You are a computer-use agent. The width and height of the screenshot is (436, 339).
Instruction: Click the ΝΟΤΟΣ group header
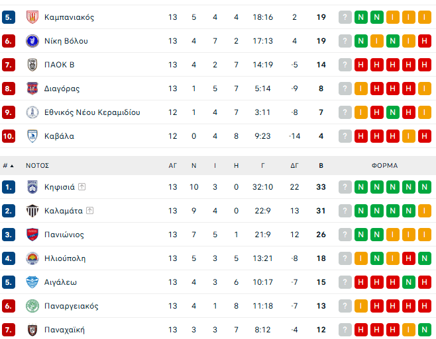[x=37, y=165]
